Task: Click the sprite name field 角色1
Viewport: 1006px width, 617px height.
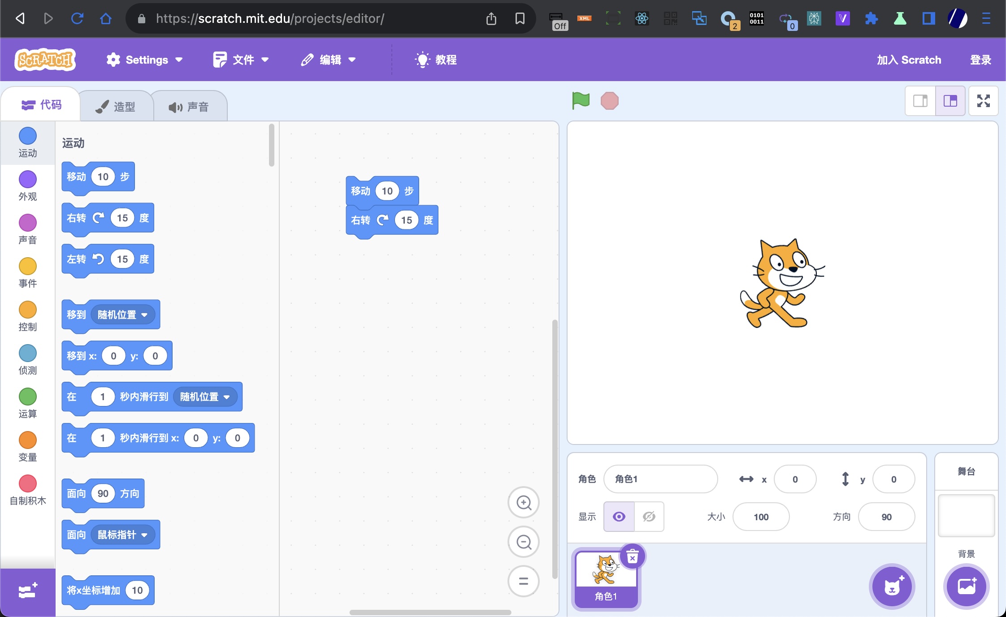Action: tap(660, 479)
